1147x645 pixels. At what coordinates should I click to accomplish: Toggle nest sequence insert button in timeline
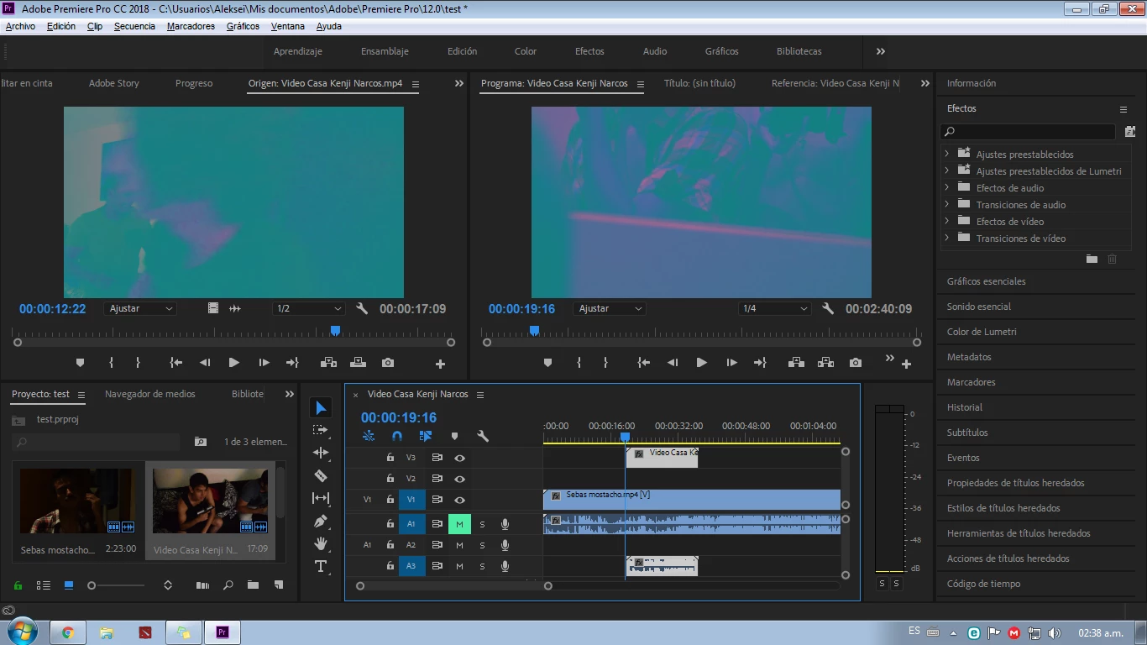pos(369,436)
